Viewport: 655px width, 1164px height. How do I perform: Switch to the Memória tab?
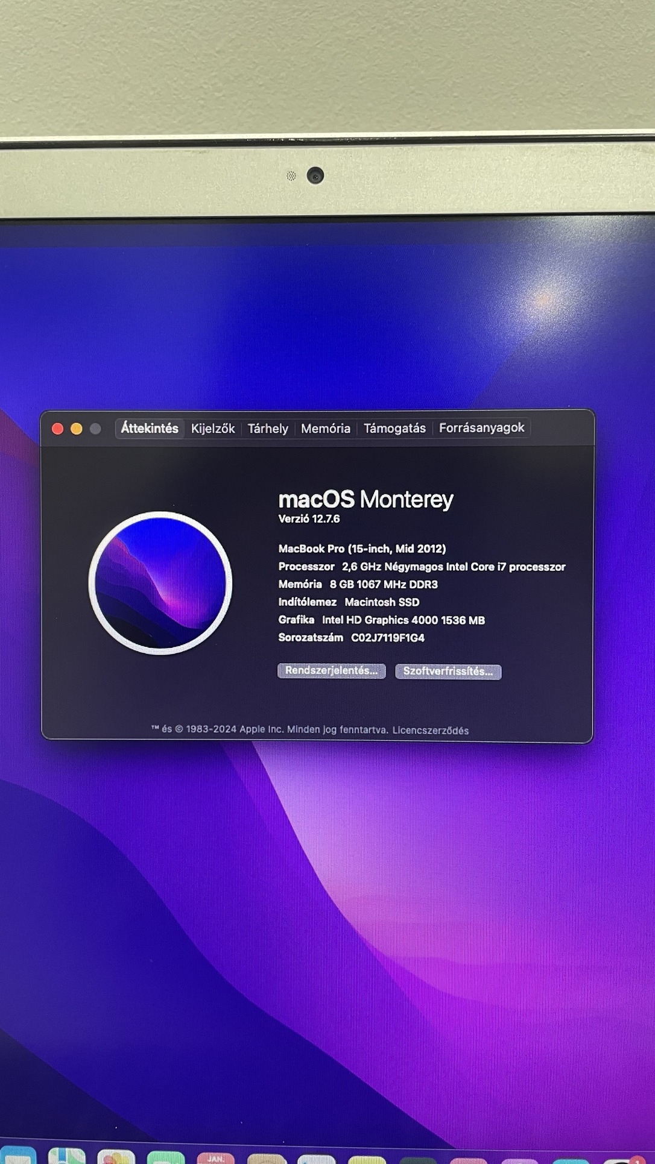click(x=326, y=429)
